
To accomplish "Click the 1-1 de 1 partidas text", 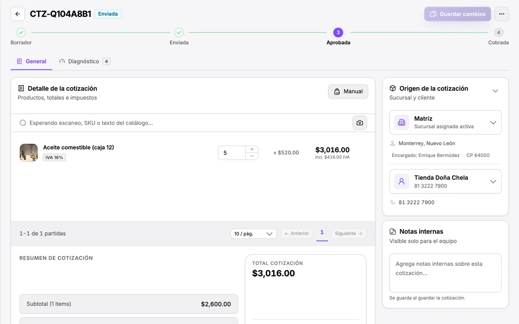I will tap(42, 233).
